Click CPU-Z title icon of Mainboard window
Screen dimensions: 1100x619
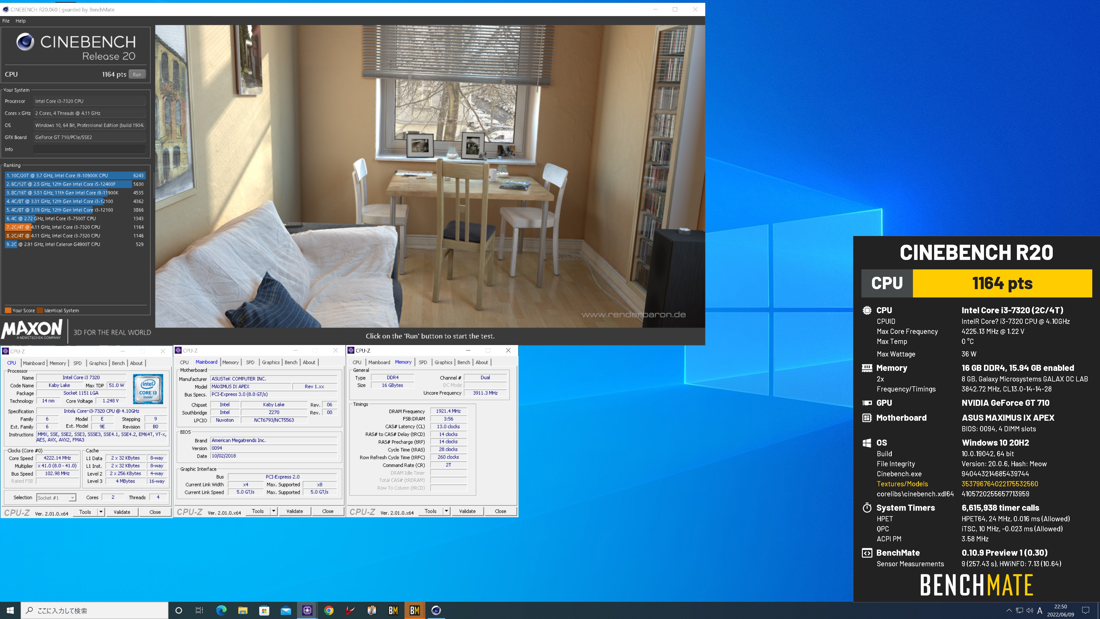178,350
